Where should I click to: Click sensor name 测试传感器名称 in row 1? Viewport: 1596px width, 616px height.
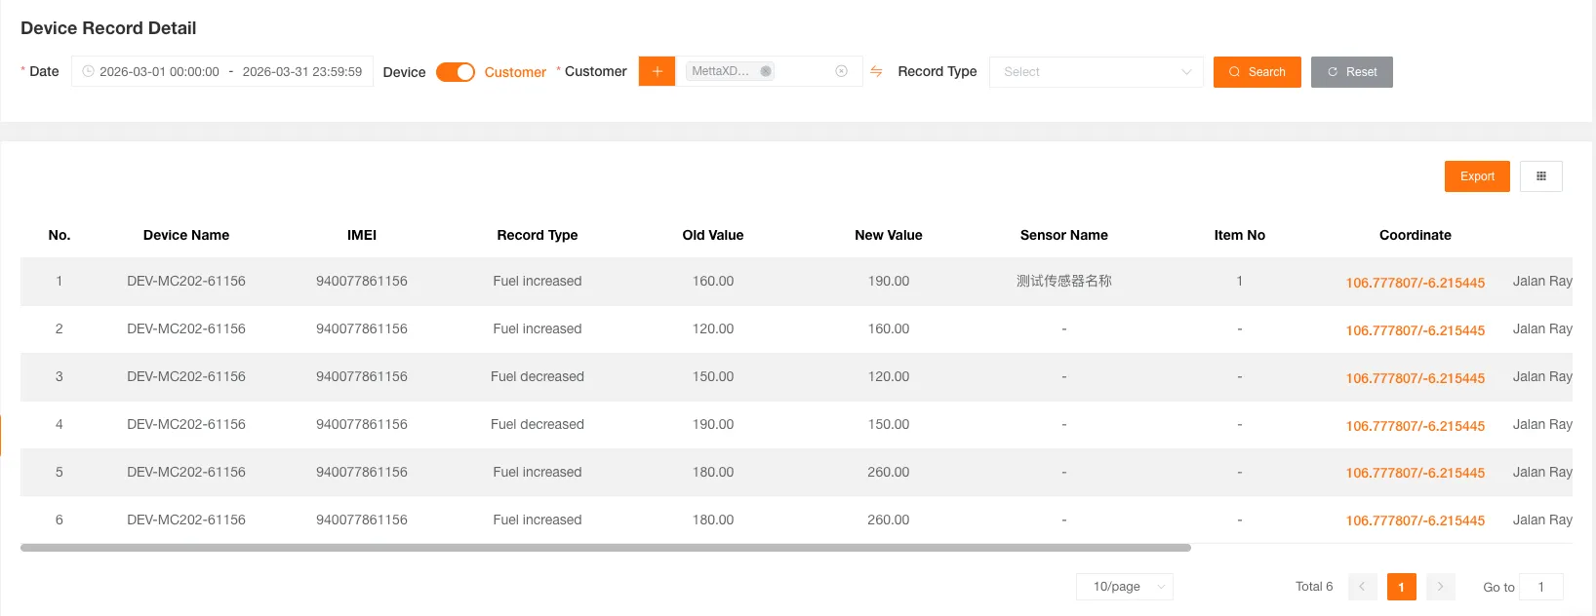(x=1064, y=281)
